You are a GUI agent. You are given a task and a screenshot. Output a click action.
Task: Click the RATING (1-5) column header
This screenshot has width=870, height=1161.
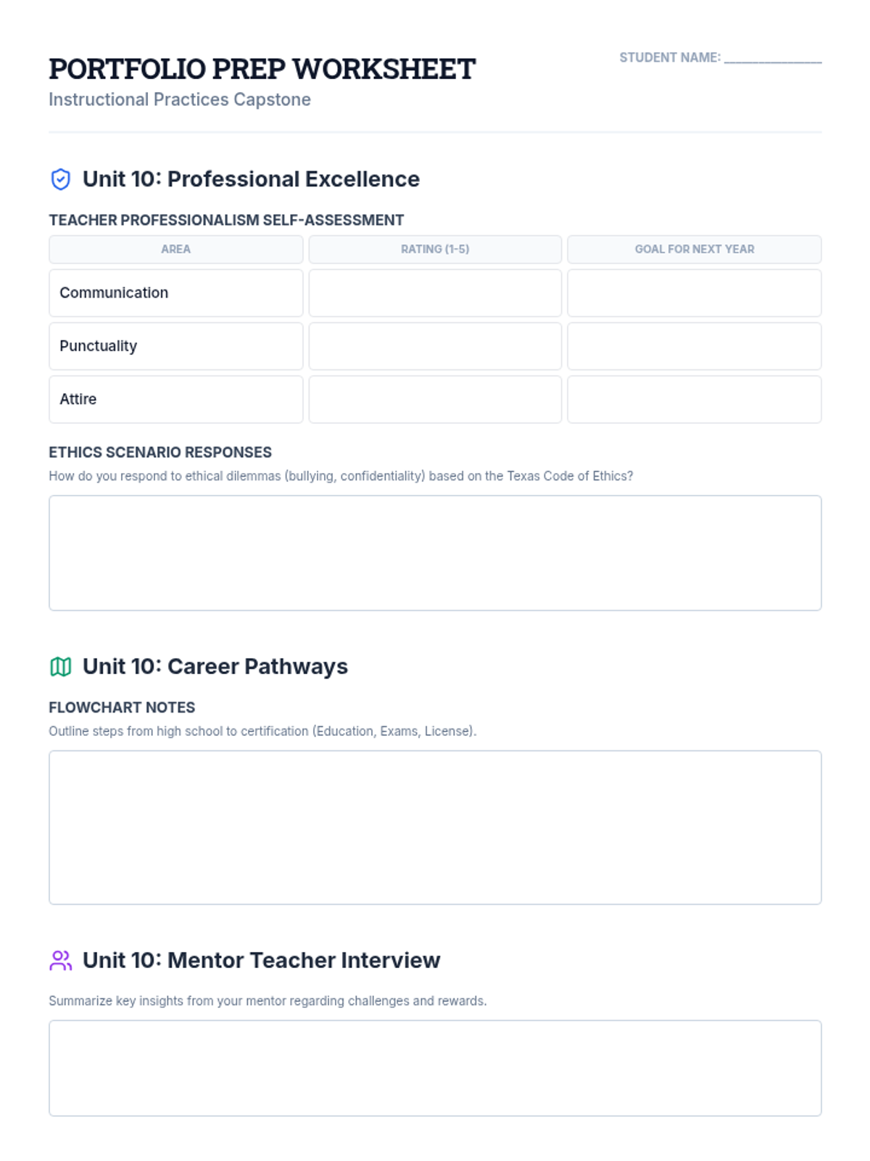tap(435, 249)
